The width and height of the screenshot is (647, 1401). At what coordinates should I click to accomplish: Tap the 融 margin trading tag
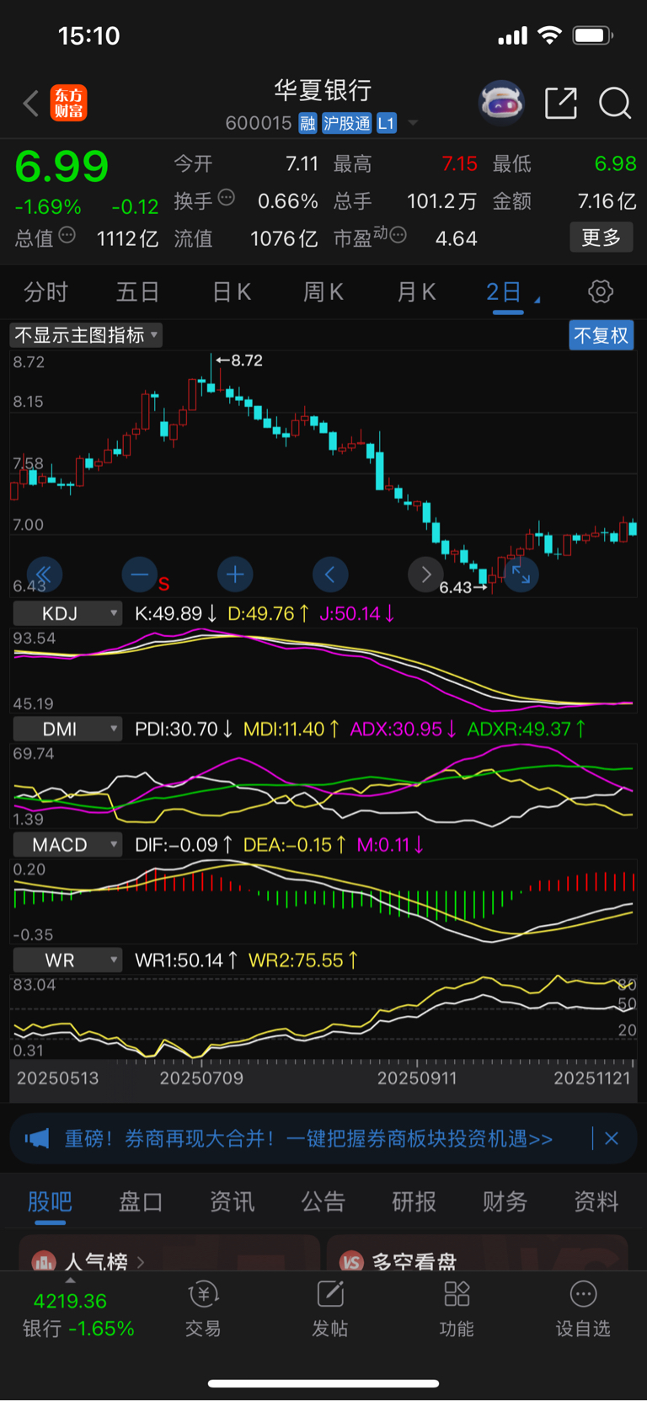coord(307,124)
